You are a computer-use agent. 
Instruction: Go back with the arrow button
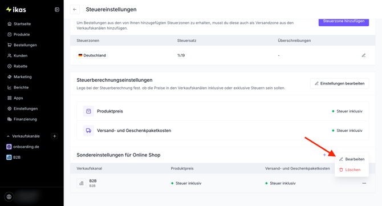(x=75, y=10)
